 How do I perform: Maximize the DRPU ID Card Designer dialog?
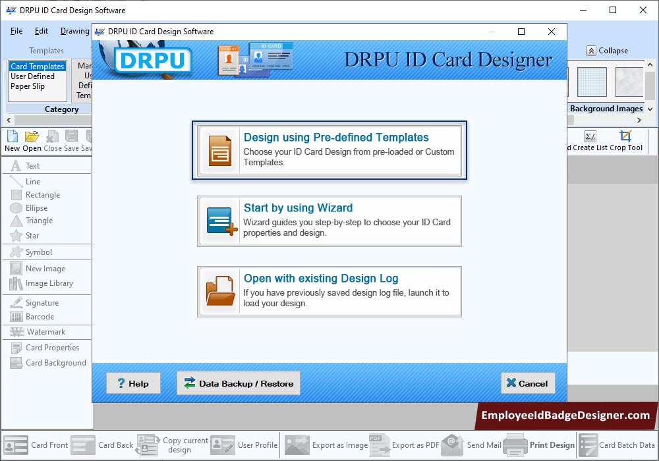521,32
